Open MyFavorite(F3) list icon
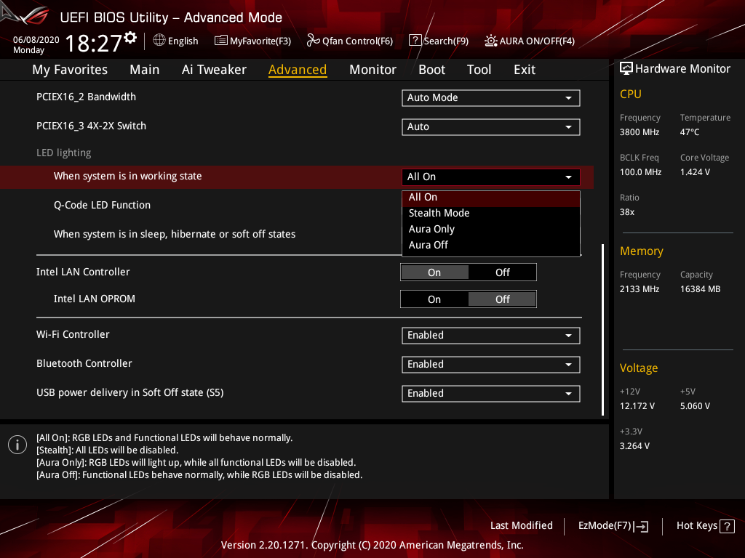745x558 pixels. [x=221, y=41]
